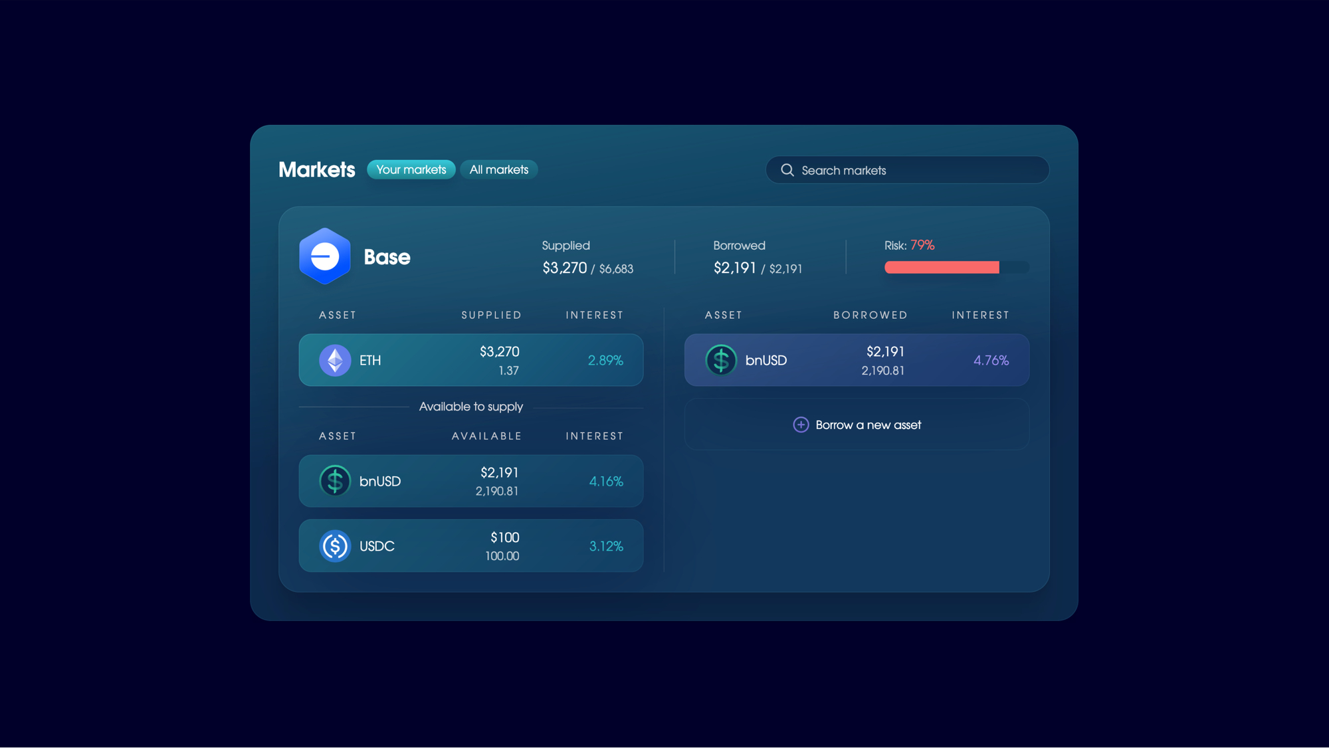The width and height of the screenshot is (1329, 748).
Task: Click the ETH 2.89% interest rate
Action: [x=605, y=361]
